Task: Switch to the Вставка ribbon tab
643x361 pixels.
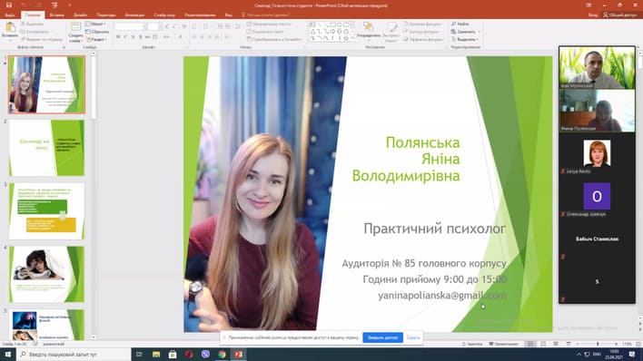Action: point(56,15)
